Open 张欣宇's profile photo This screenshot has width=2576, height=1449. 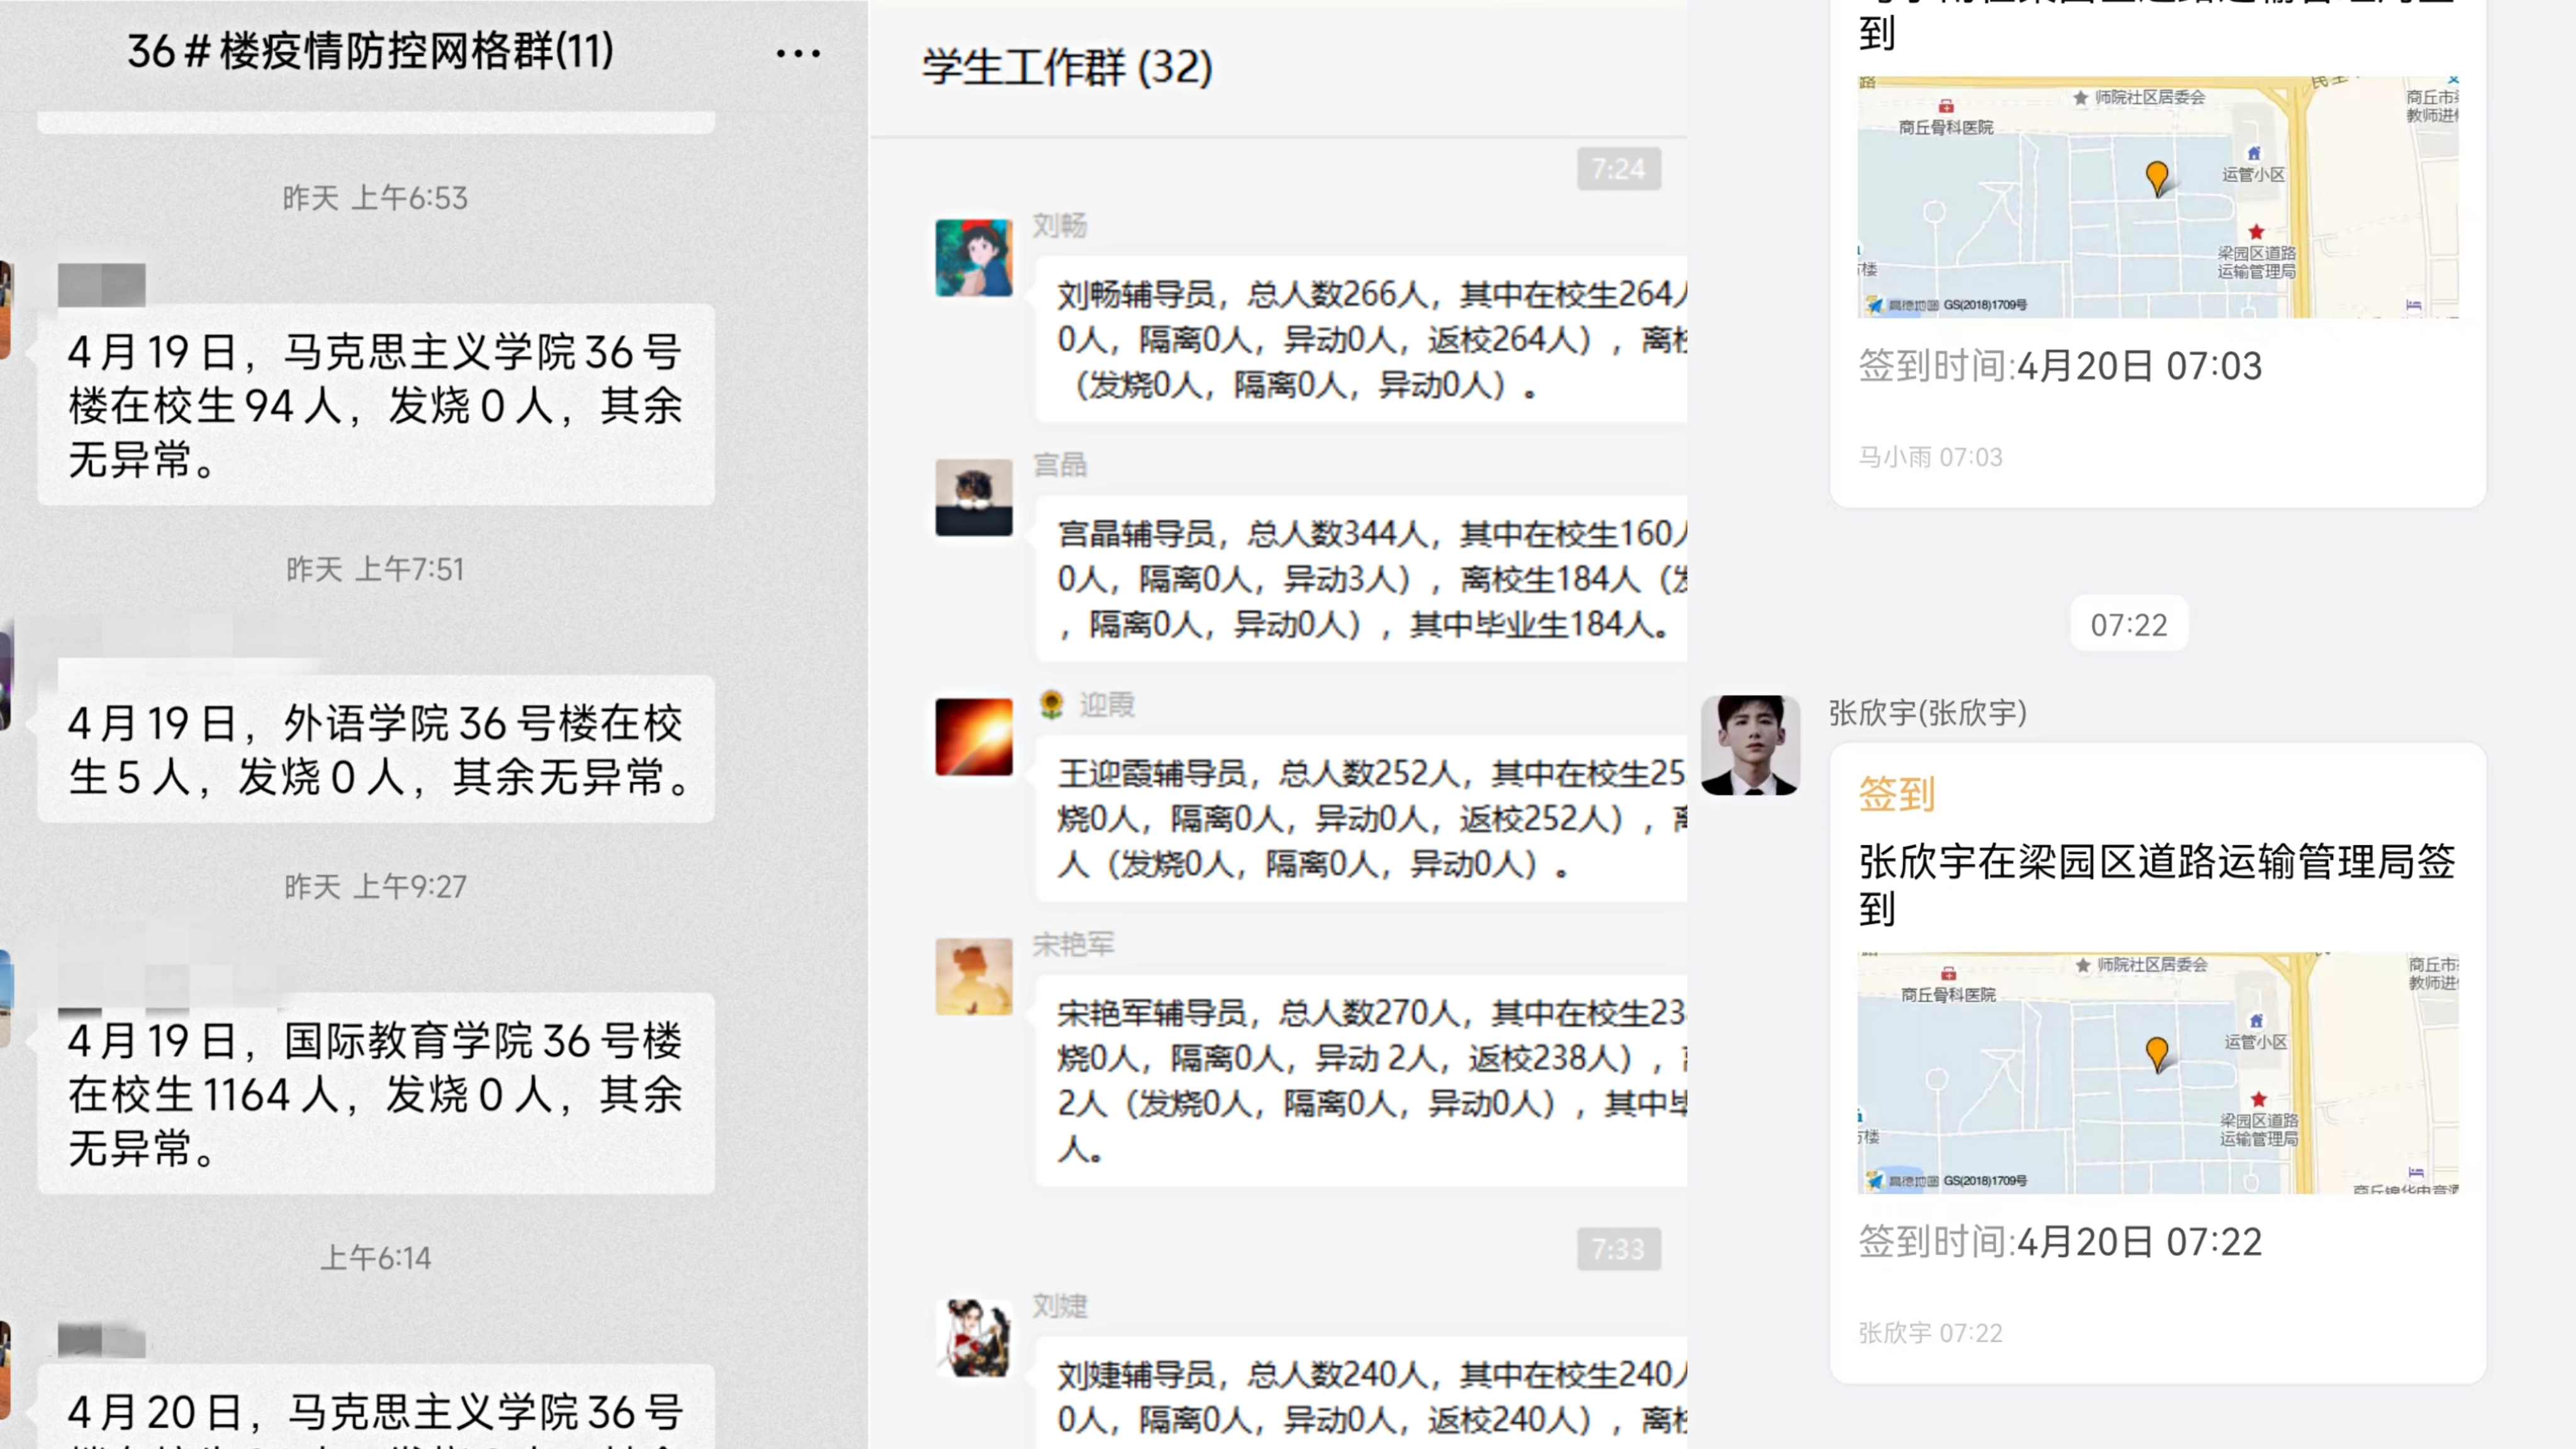1750,745
